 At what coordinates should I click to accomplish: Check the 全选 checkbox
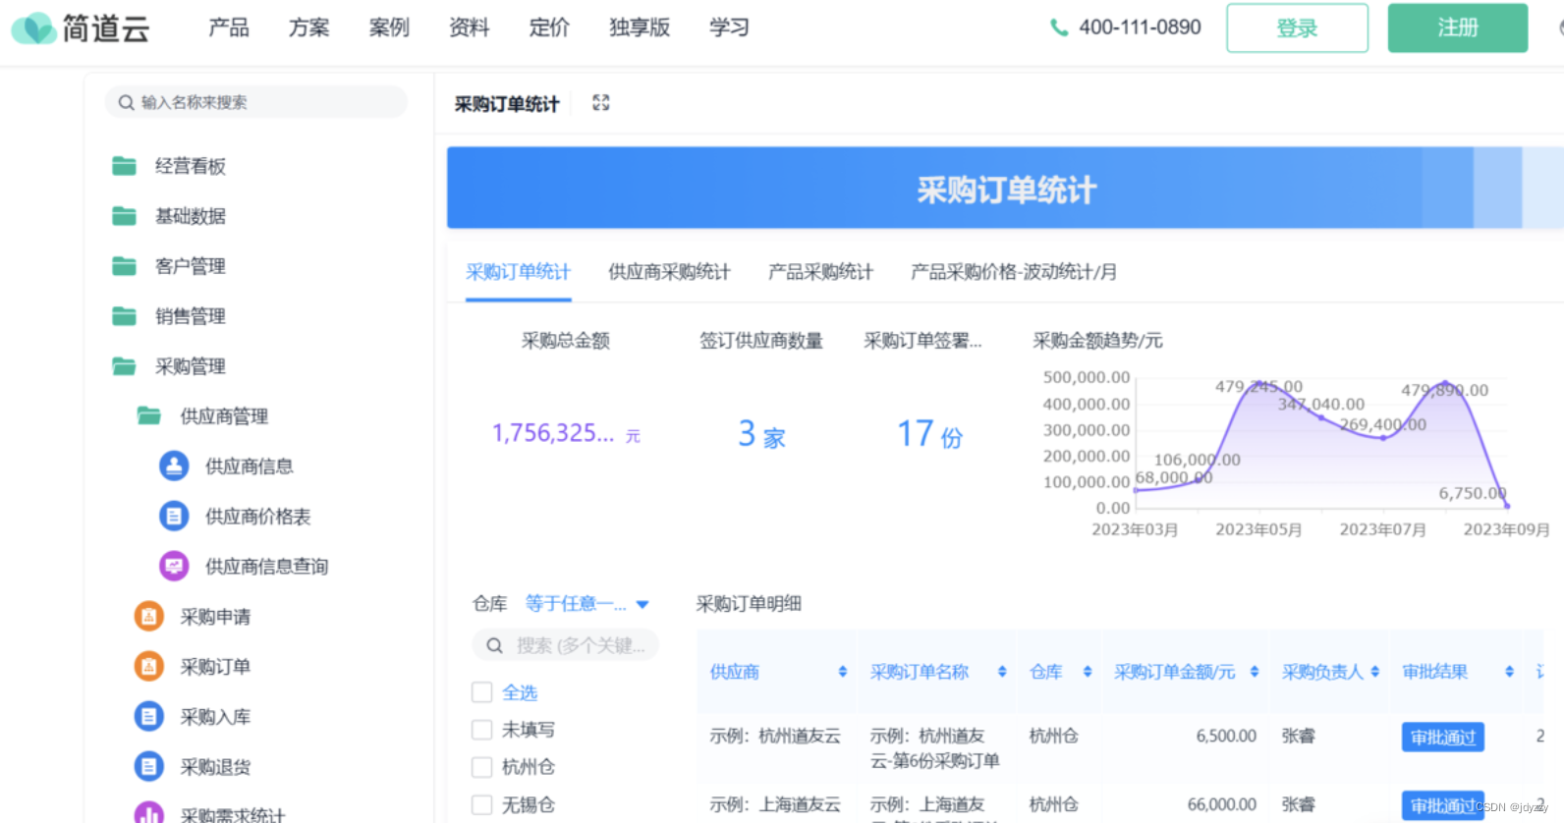tap(481, 692)
